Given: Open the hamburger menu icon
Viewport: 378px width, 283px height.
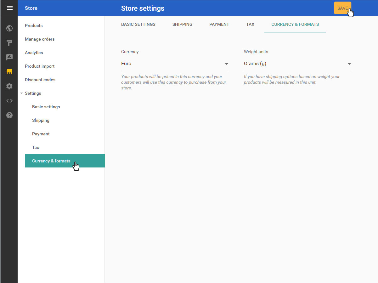Looking at the screenshot, I should click(9, 8).
